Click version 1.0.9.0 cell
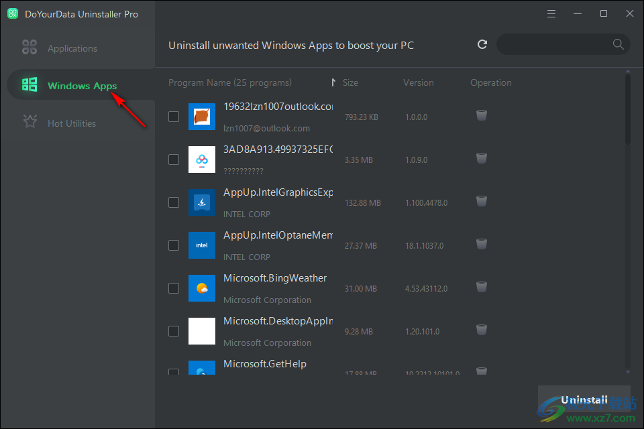 pyautogui.click(x=416, y=160)
